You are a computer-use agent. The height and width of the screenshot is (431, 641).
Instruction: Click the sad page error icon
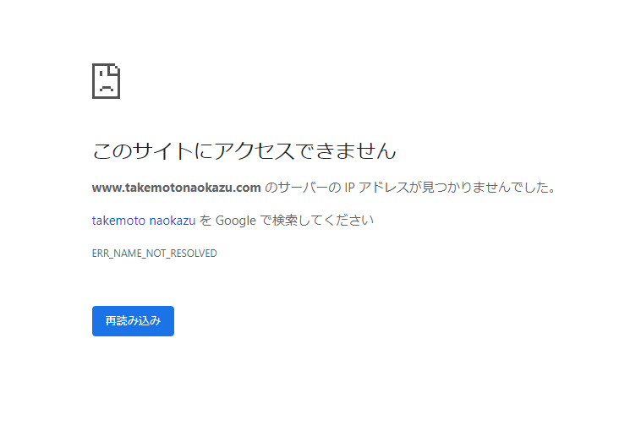click(106, 81)
